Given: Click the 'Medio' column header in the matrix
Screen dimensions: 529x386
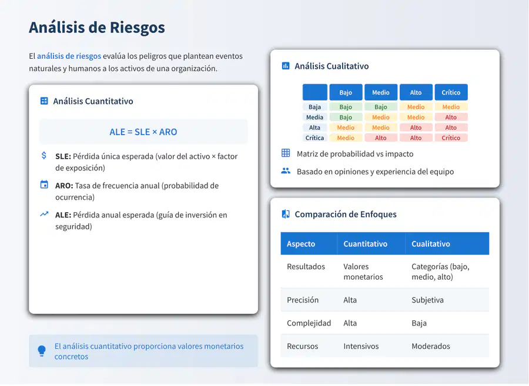Looking at the screenshot, I should [x=381, y=92].
